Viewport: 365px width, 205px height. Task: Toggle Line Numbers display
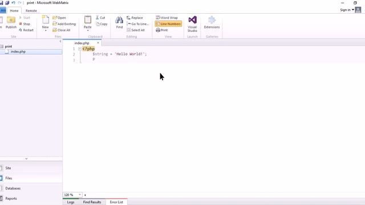(168, 24)
